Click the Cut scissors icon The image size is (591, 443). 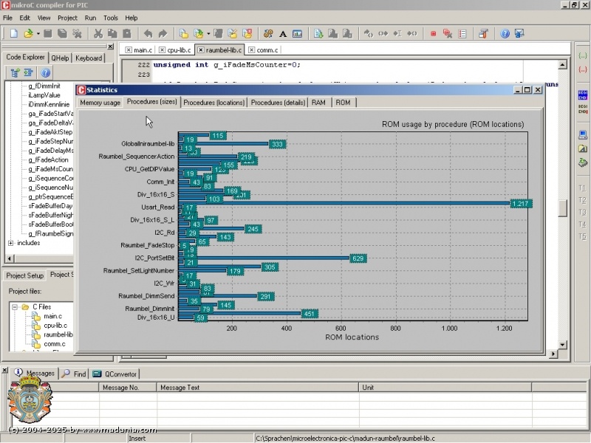[x=98, y=33]
